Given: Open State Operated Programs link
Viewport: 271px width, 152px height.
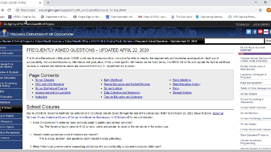Looking at the screenshot, I should click(x=254, y=135).
